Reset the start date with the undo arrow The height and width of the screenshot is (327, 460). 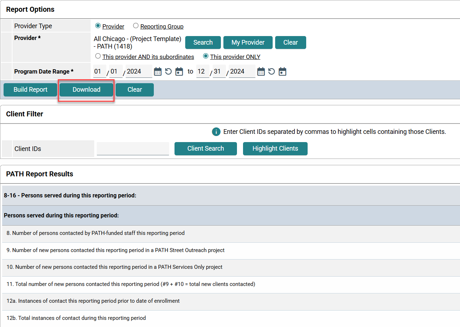pyautogui.click(x=168, y=72)
